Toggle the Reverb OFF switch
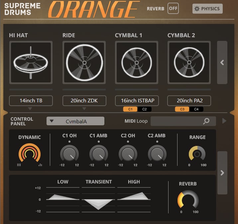The width and height of the screenshot is (238, 224). tap(173, 9)
